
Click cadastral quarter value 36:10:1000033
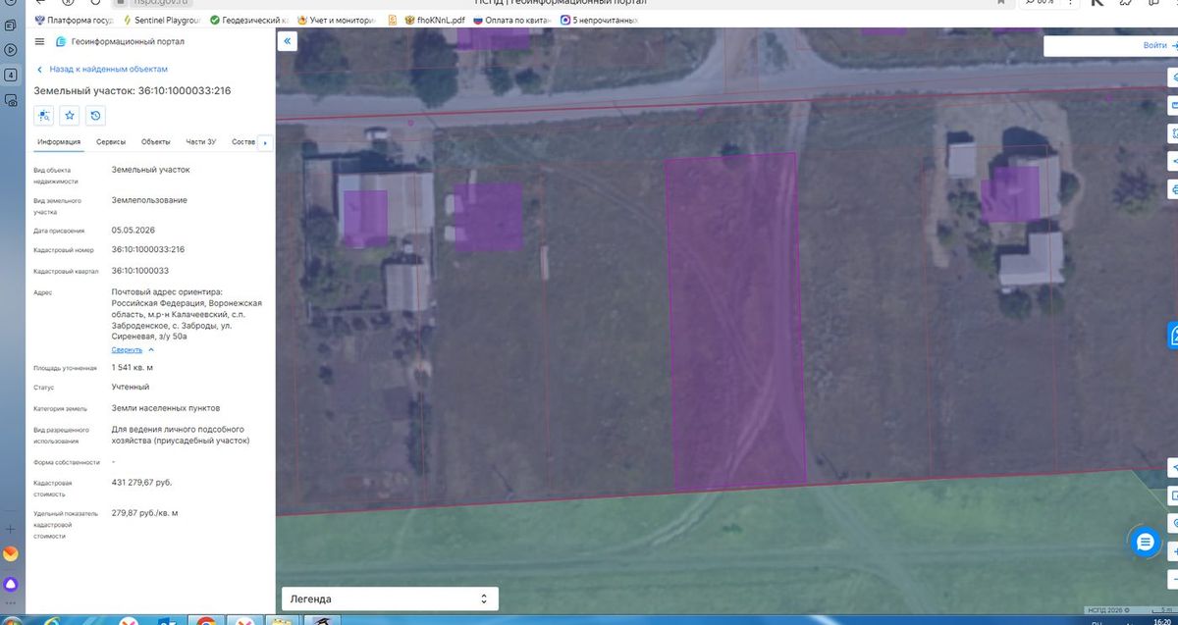140,271
